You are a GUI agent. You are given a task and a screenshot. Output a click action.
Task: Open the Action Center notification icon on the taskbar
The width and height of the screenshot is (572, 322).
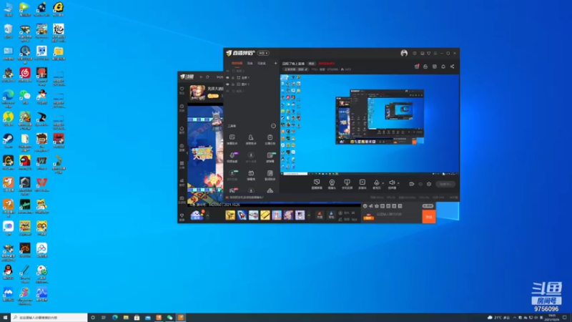(565, 318)
